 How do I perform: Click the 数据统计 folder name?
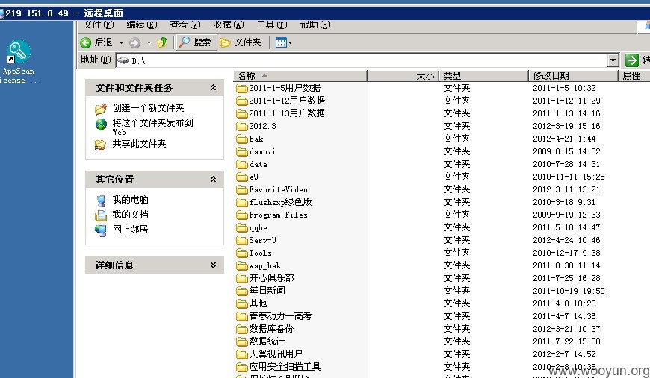(267, 341)
